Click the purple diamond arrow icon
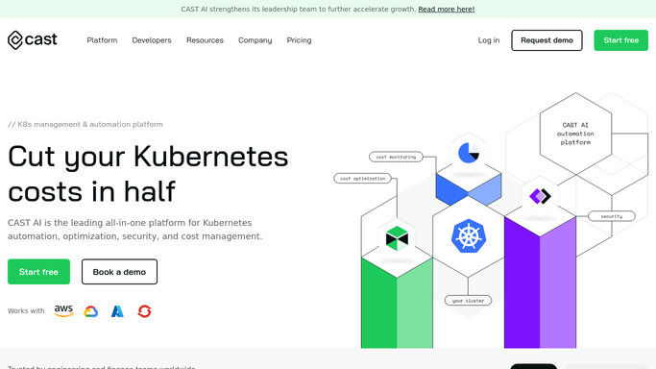The width and height of the screenshot is (656, 369). [540, 196]
